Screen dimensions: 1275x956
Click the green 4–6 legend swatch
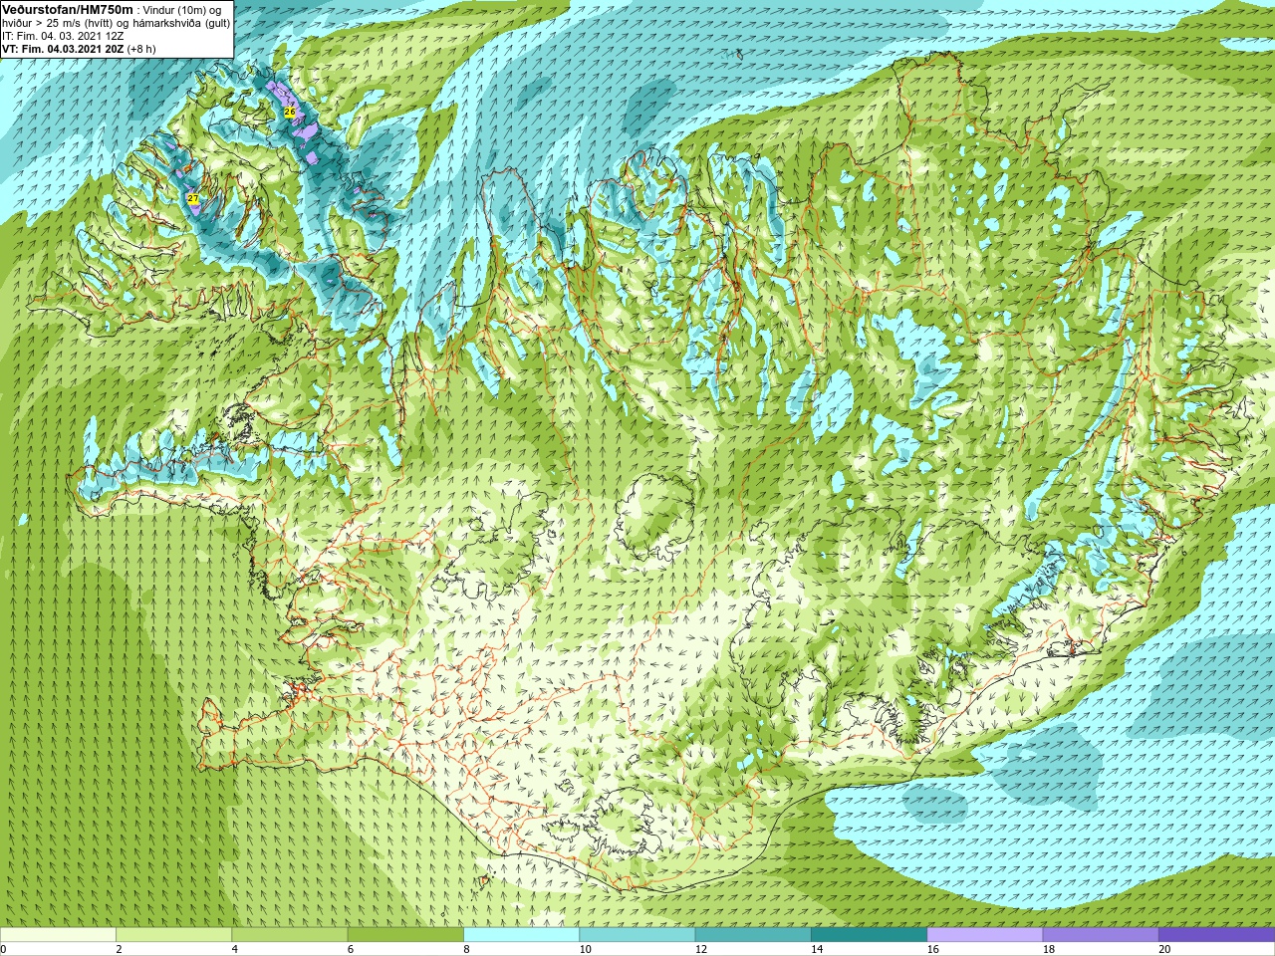tap(289, 935)
